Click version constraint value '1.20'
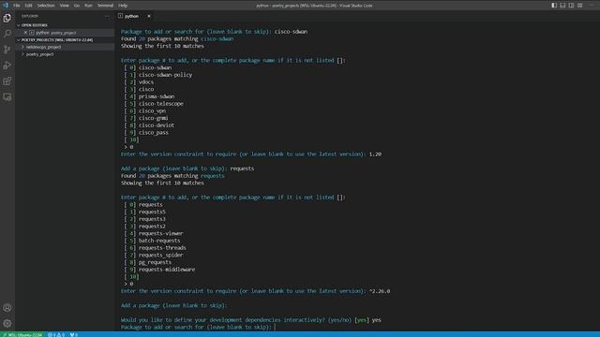 375,154
